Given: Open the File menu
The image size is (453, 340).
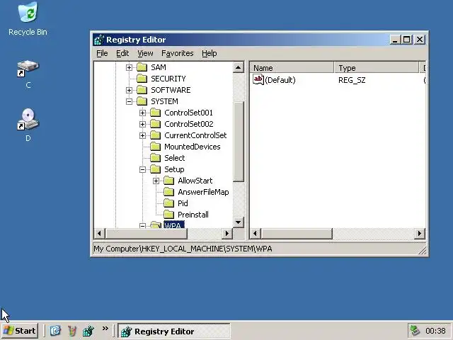Looking at the screenshot, I should click(x=102, y=53).
